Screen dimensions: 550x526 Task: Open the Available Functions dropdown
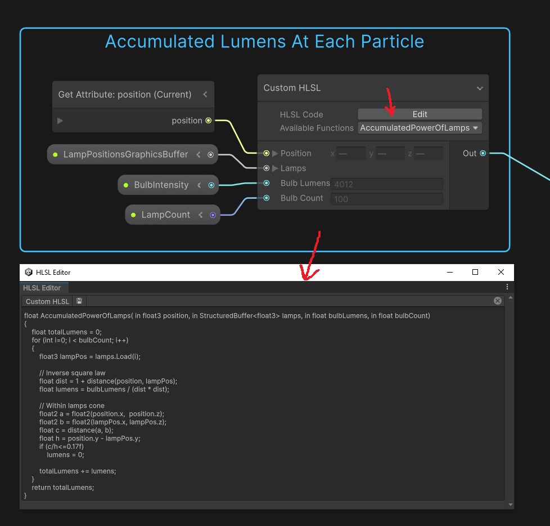coord(420,128)
